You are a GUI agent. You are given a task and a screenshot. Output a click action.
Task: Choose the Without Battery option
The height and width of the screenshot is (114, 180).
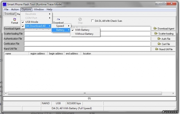(85, 34)
